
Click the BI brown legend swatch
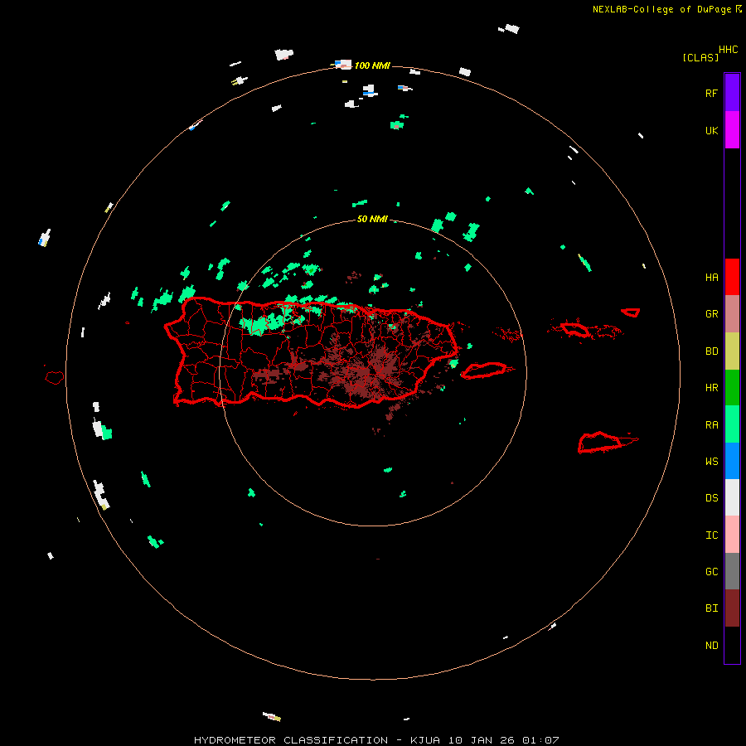coord(732,608)
